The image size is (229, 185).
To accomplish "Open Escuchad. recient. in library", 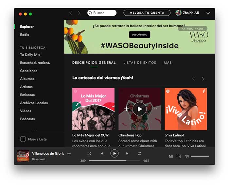I will pyautogui.click(x=35, y=63).
